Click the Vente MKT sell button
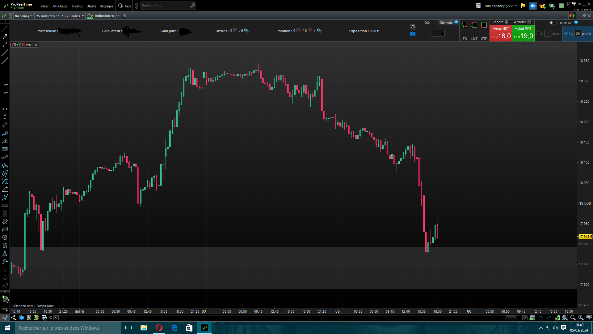The width and height of the screenshot is (593, 334). (x=501, y=33)
